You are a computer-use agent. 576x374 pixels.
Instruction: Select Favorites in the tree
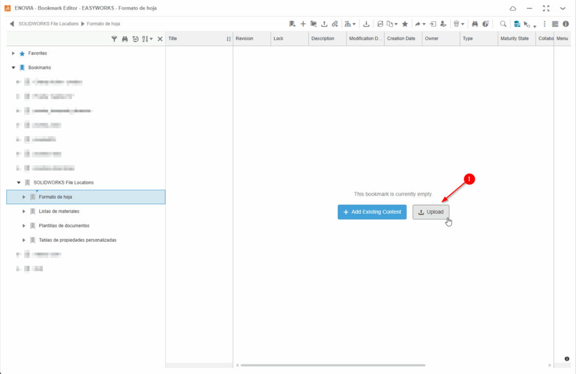tap(38, 53)
